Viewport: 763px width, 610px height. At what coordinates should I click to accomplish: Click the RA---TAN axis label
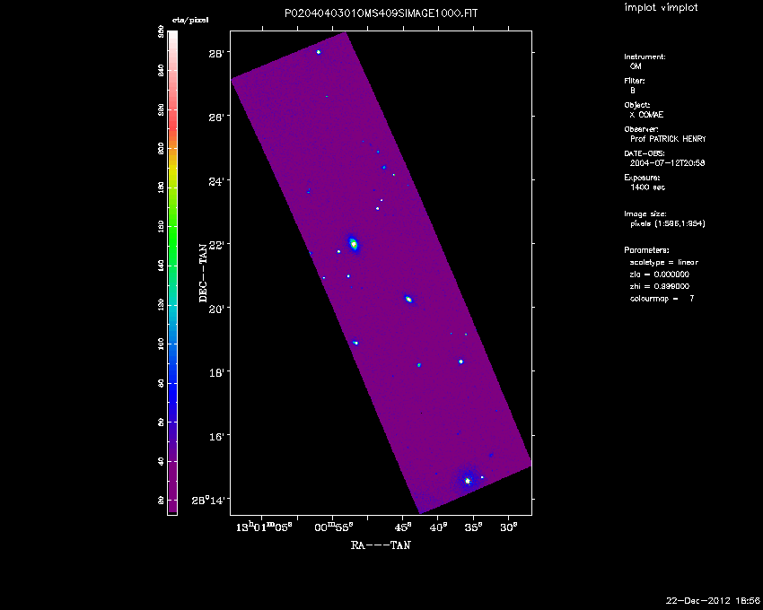click(x=381, y=545)
